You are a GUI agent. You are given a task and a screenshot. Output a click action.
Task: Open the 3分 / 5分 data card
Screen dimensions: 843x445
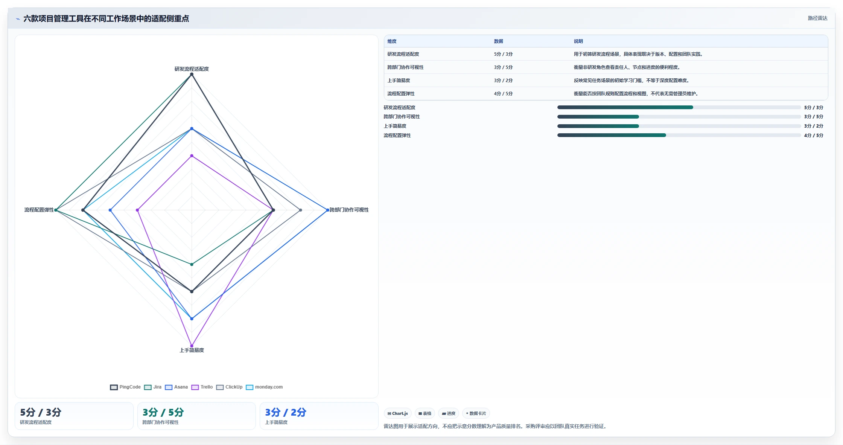[196, 416]
